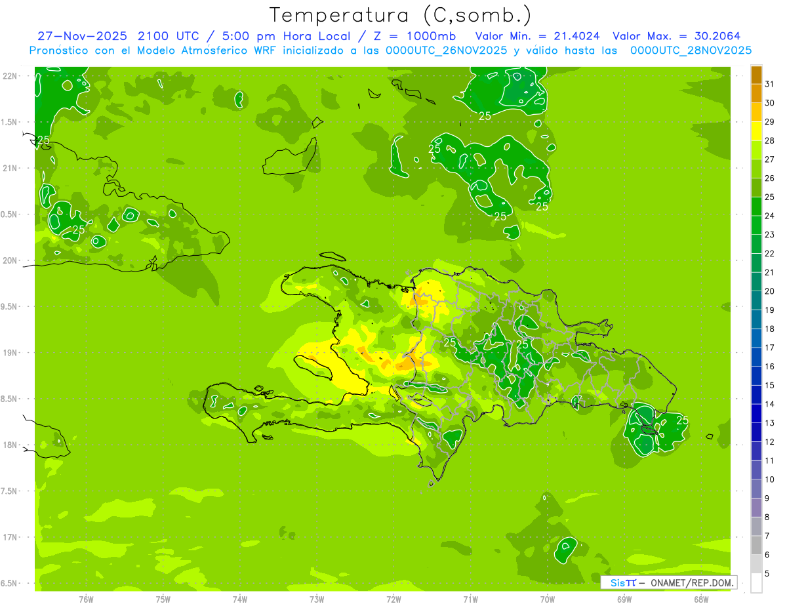This screenshot has width=787, height=608.
Task: Click the "27-Nov-2025" forecast date
Action: (82, 36)
